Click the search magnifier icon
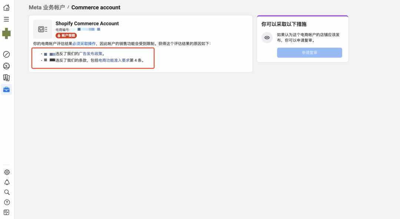400x219 pixels. coord(7,192)
